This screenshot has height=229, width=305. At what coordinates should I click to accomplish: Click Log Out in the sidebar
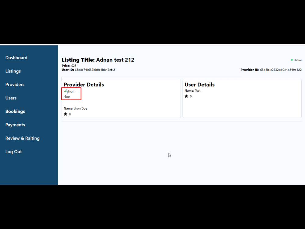coord(13,151)
